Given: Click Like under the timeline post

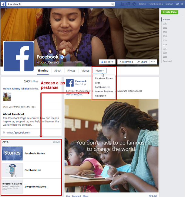Looking at the screenshot, I should 68,196.
